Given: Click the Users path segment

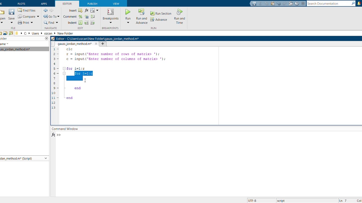Looking at the screenshot, I should [35, 33].
